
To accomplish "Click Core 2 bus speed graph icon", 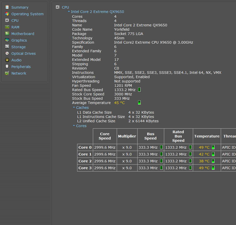I will 161,161.
